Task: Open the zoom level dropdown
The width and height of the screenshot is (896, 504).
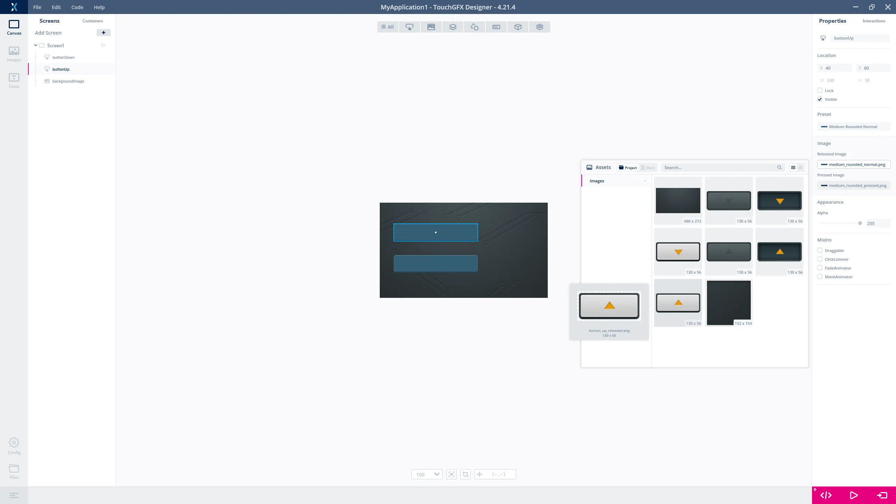Action: 436,474
